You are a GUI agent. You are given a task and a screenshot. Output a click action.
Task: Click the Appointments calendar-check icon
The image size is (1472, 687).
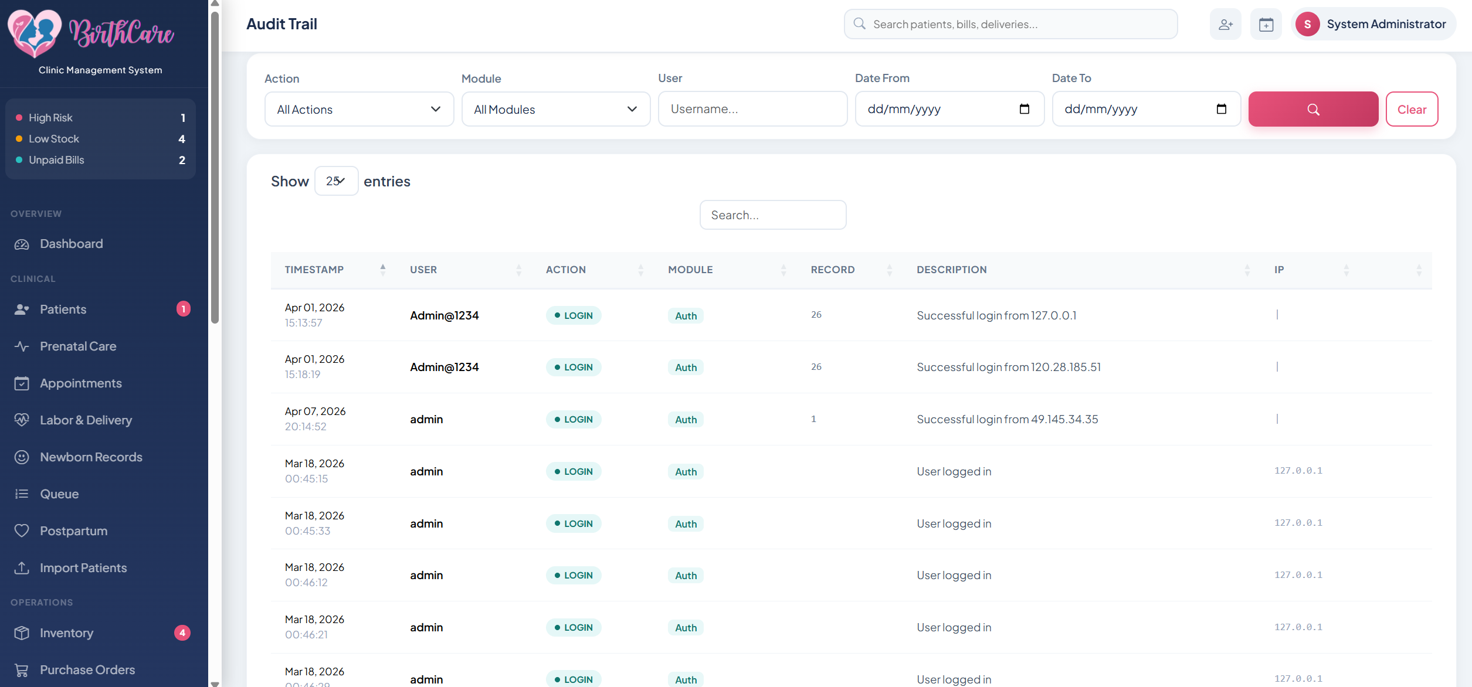pos(22,383)
